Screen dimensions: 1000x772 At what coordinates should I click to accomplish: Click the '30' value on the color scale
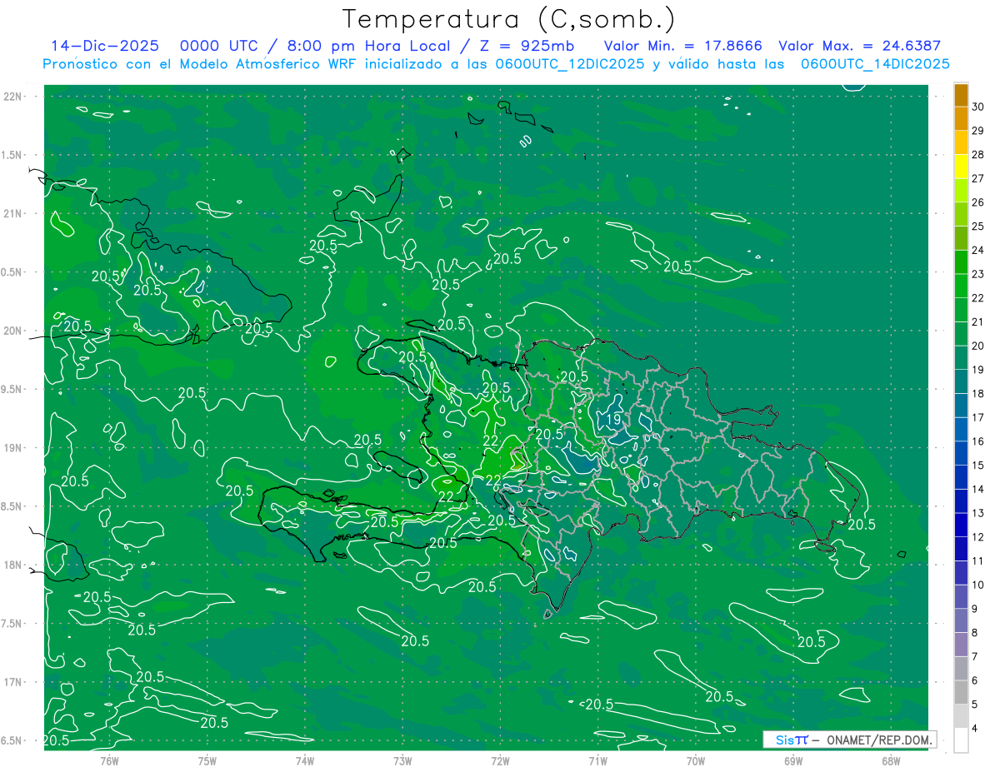(x=978, y=106)
